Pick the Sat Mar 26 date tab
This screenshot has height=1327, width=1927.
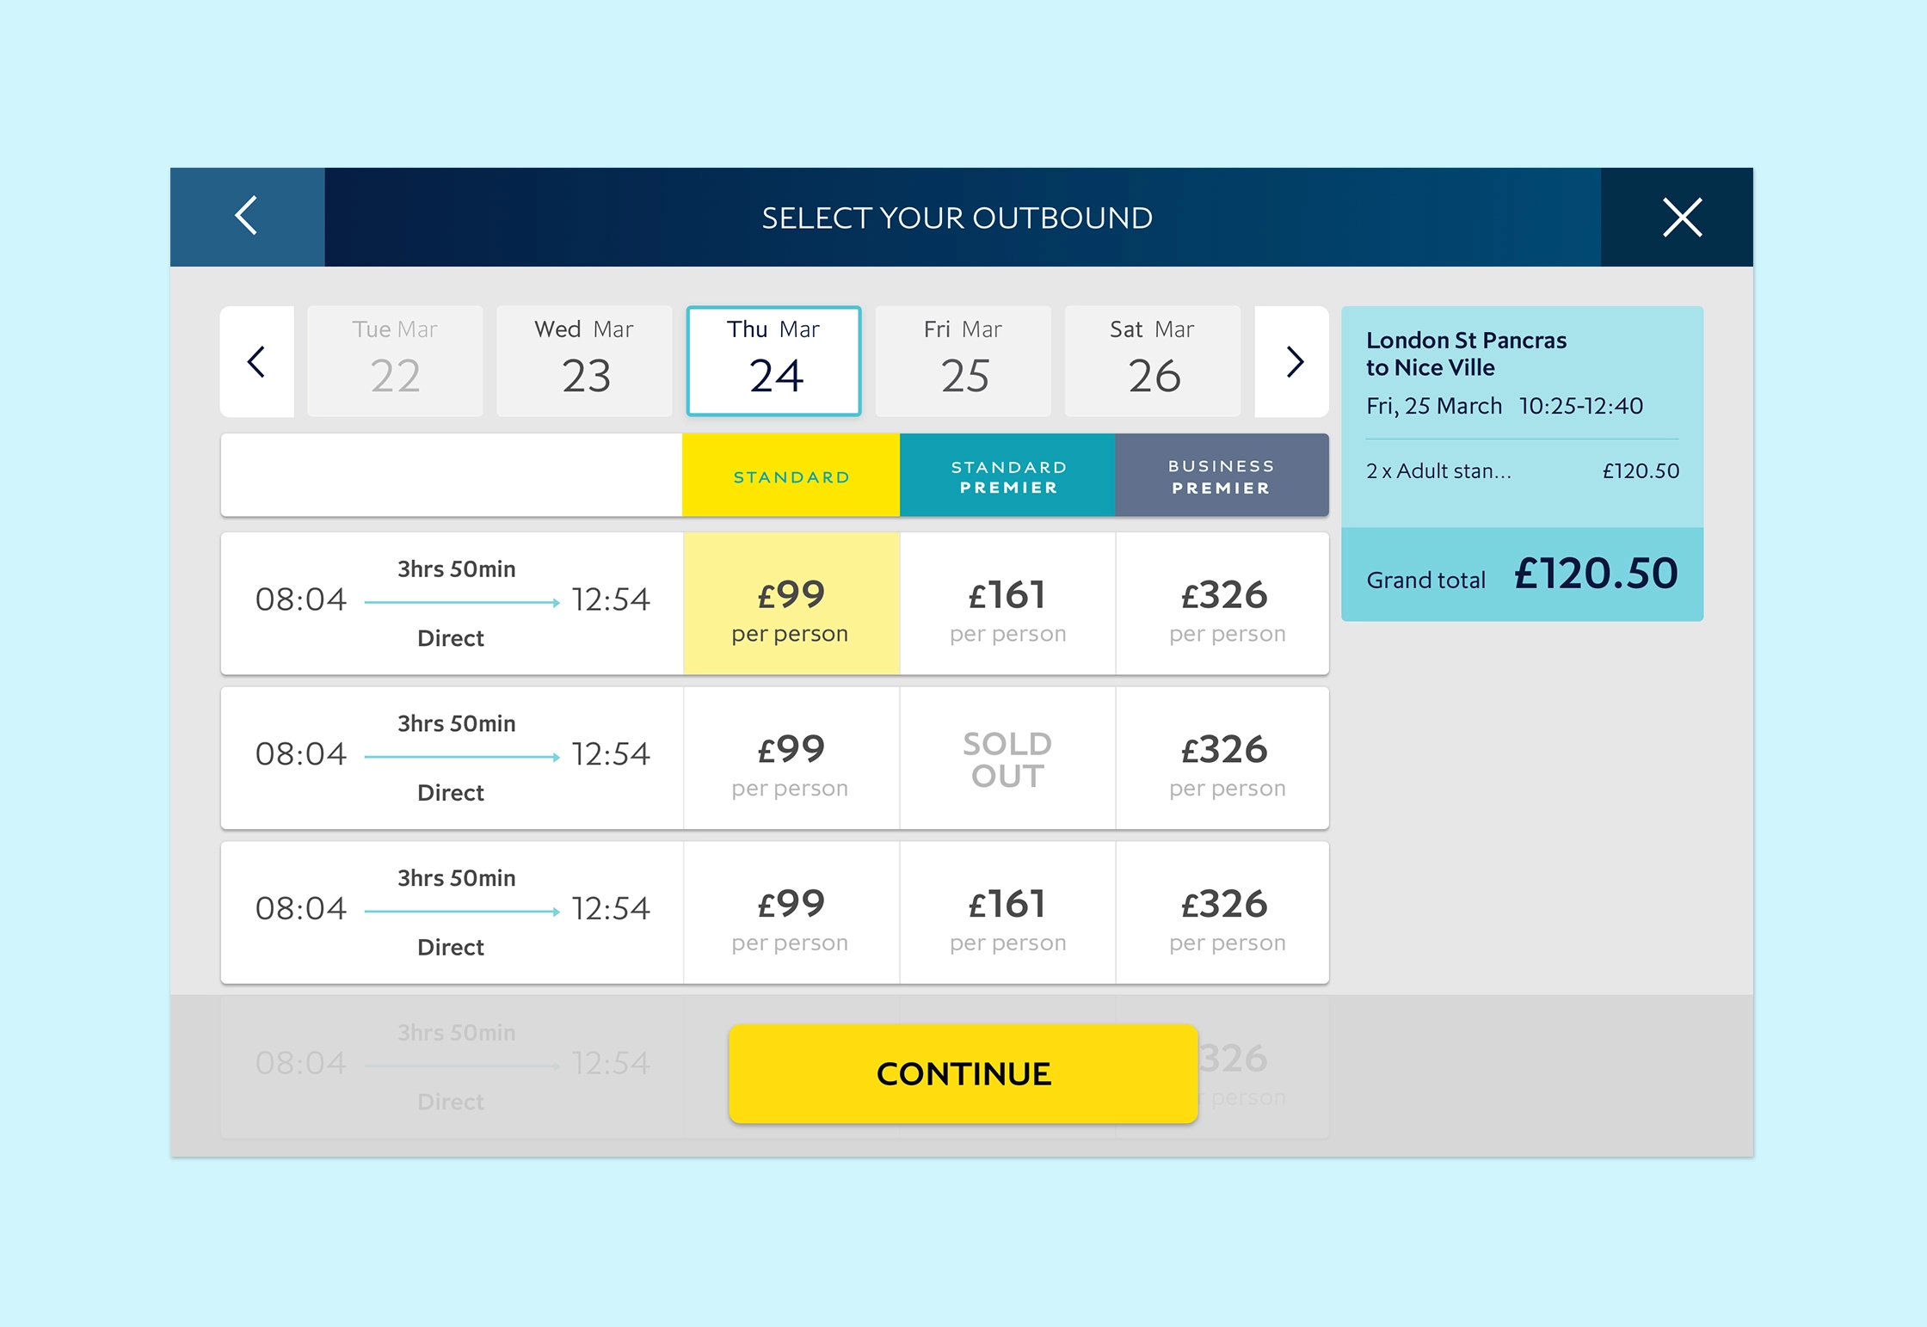1152,361
